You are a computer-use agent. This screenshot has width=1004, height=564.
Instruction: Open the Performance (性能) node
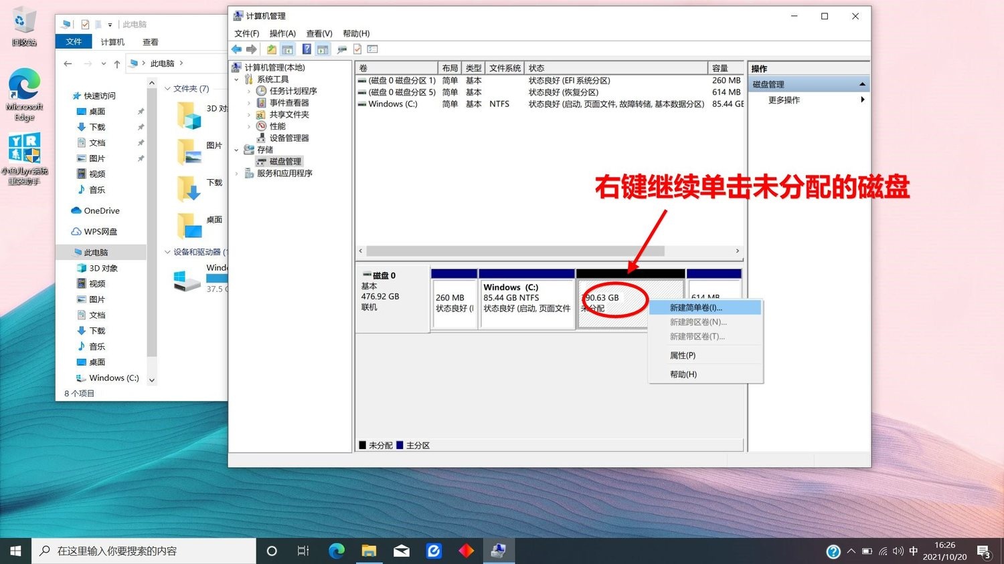(277, 126)
